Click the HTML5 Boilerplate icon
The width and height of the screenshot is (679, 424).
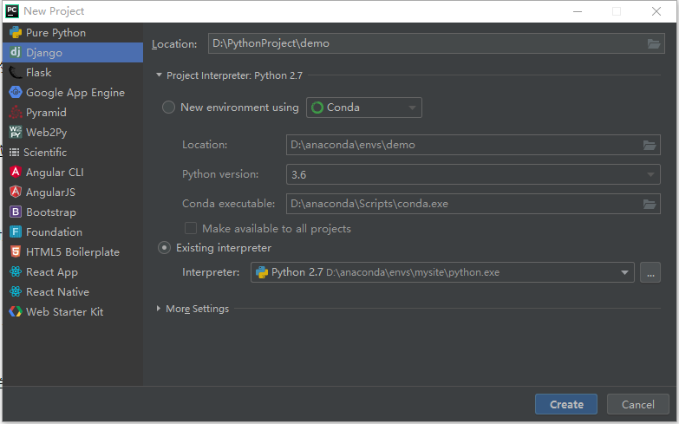click(16, 251)
